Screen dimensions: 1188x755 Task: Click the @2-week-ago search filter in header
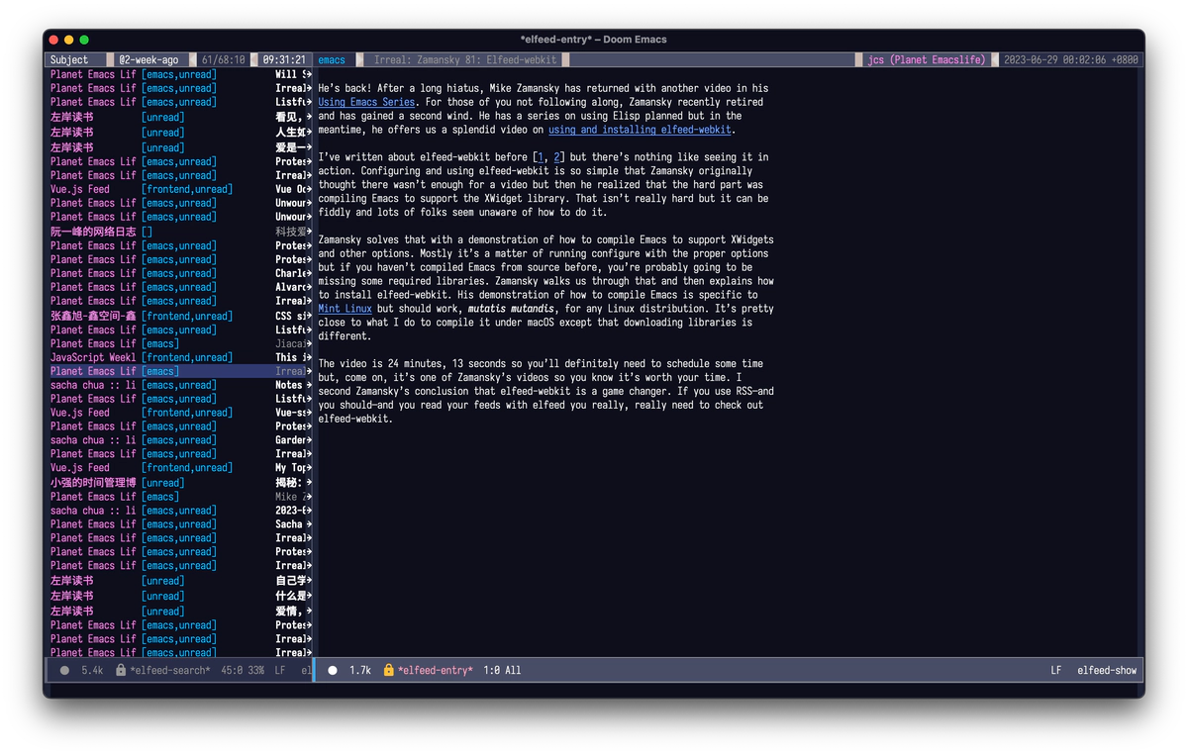[148, 60]
